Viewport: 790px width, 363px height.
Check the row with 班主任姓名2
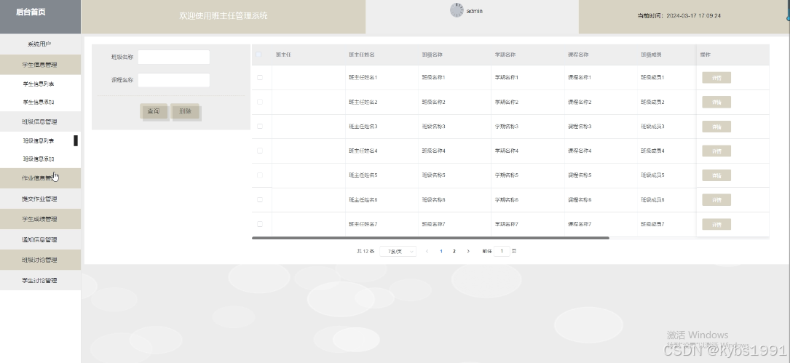(x=260, y=102)
